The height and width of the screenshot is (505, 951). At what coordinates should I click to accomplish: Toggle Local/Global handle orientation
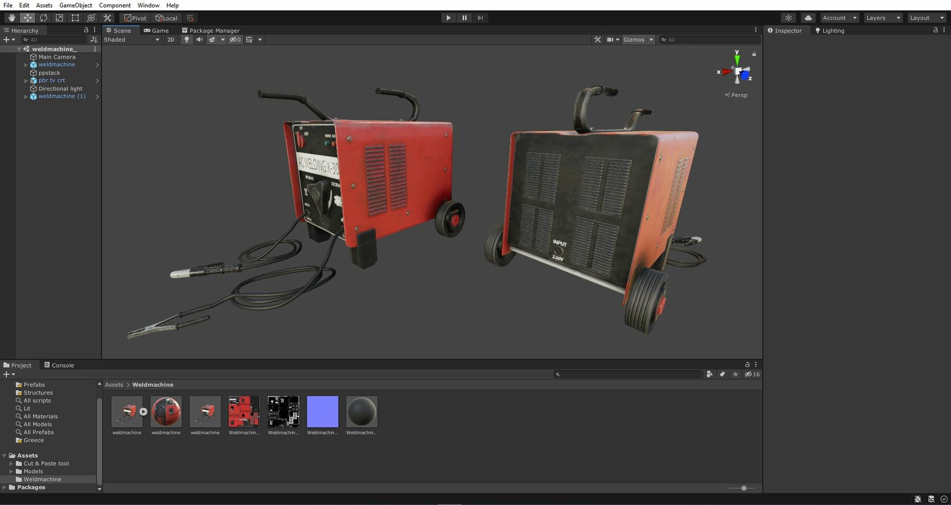[166, 17]
